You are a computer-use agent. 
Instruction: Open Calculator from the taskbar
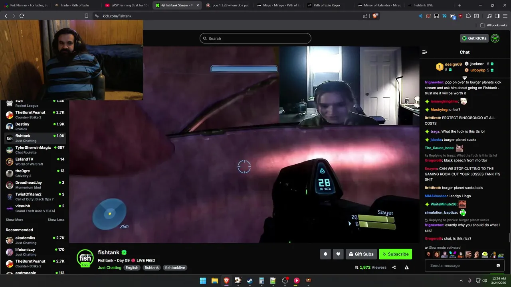click(261, 281)
